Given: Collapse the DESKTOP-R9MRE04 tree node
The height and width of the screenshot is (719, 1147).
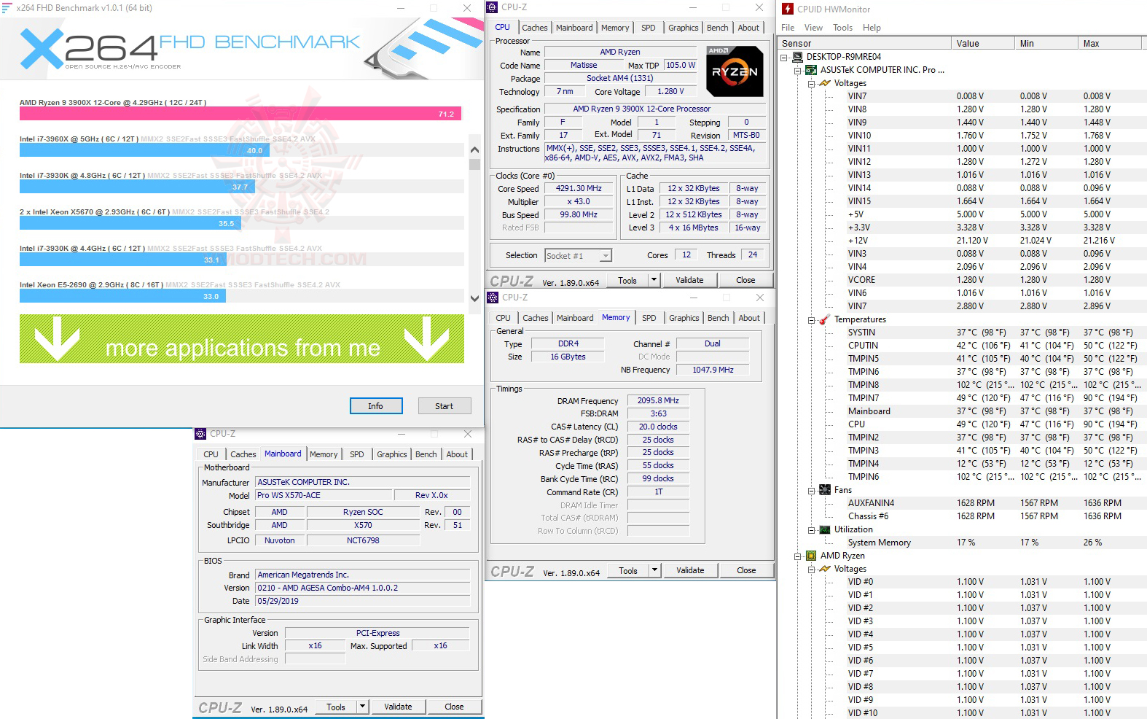Looking at the screenshot, I should 783,57.
